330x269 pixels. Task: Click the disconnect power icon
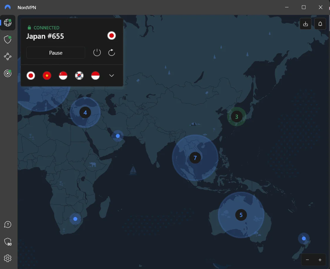(97, 53)
